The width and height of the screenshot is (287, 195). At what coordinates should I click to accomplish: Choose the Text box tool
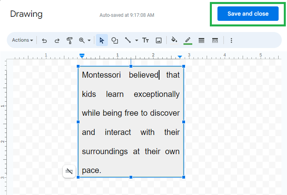[146, 40]
